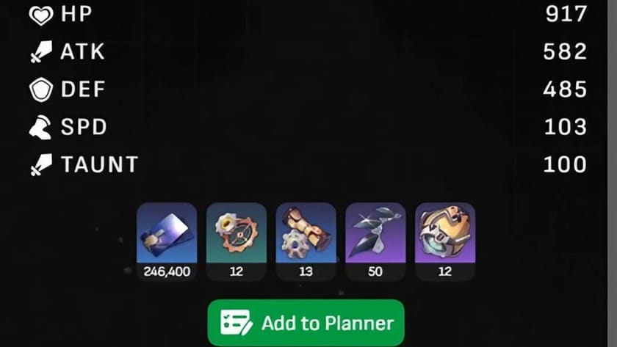
Task: Click the TAUNT sword icon
Action: click(41, 164)
